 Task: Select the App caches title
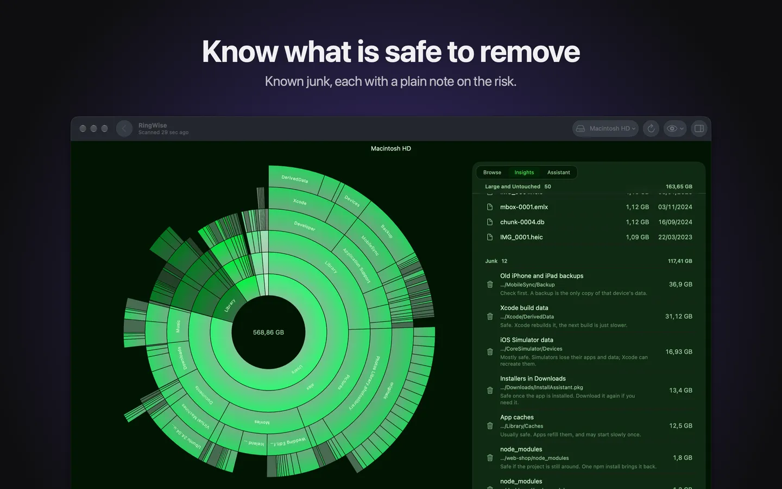[x=516, y=417]
